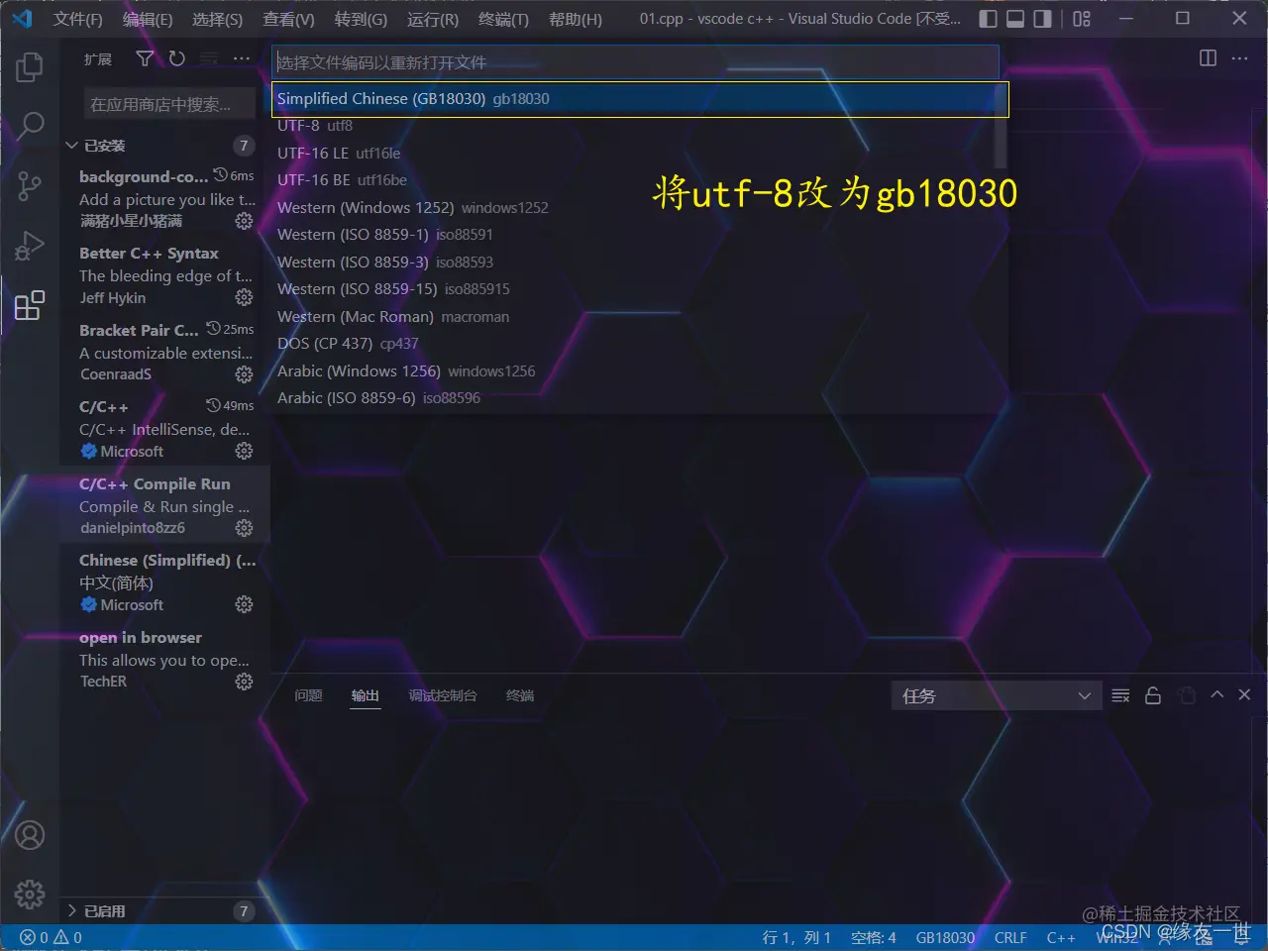Screen dimensions: 1268x951
Task: Open gear settings for Better C++ Syntax
Action: pyautogui.click(x=244, y=297)
